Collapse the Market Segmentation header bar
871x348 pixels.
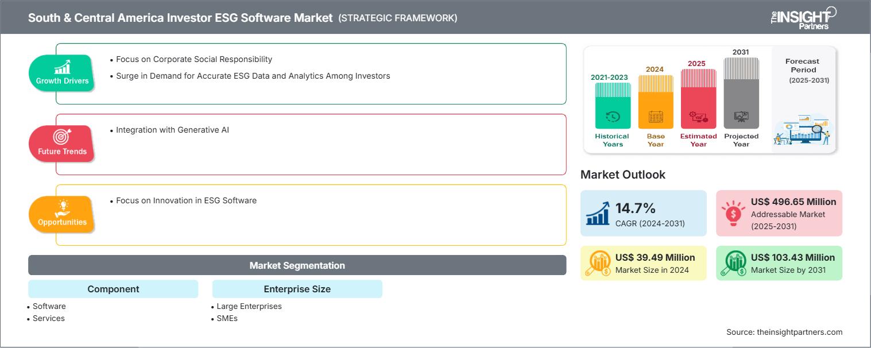[x=297, y=265]
